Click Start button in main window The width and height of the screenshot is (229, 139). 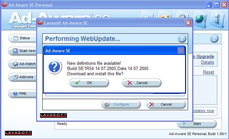(x=197, y=124)
